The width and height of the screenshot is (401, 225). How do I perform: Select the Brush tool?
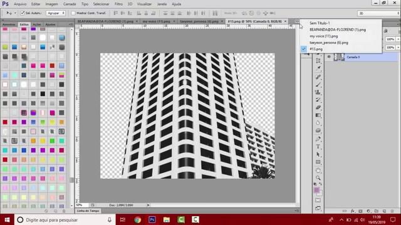click(318, 84)
